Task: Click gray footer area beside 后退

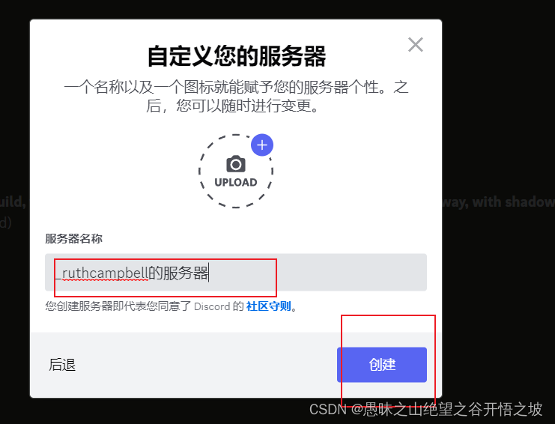Action: coord(205,365)
